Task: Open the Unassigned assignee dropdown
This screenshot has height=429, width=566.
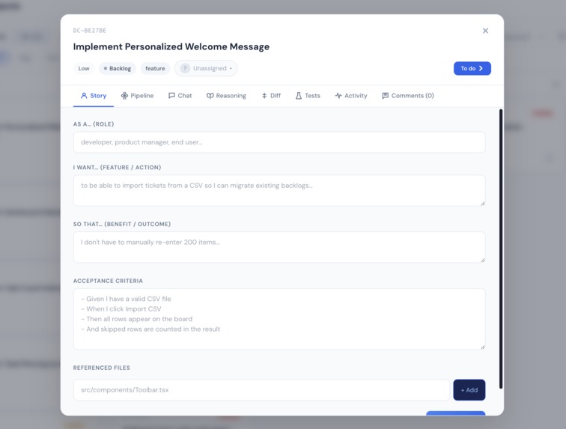Action: [206, 68]
